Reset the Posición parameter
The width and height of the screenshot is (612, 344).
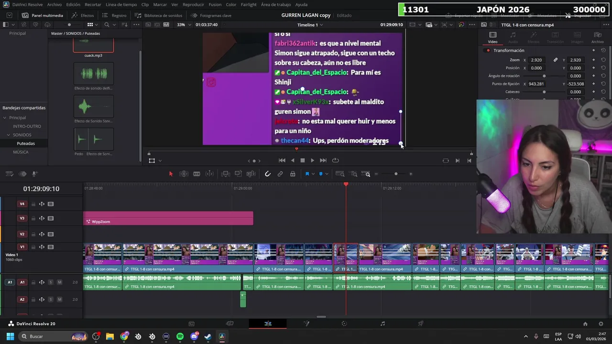tap(603, 68)
